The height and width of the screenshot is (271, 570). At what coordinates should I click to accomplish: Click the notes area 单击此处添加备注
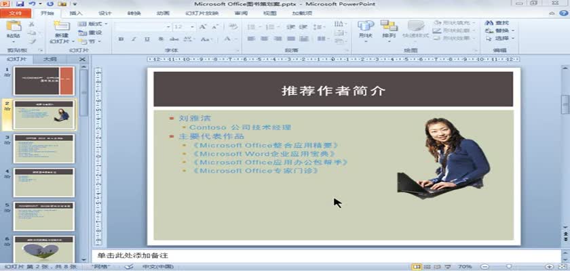pyautogui.click(x=133, y=256)
